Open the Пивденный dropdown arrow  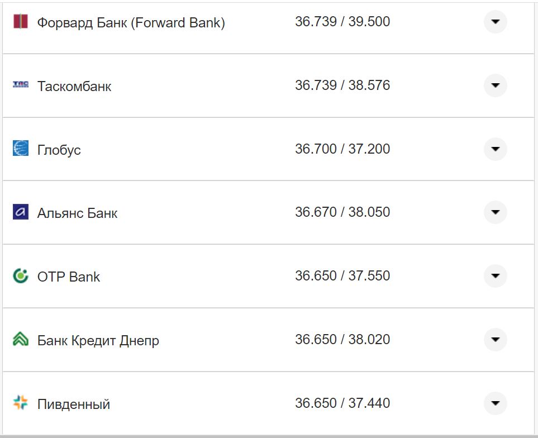[495, 403]
